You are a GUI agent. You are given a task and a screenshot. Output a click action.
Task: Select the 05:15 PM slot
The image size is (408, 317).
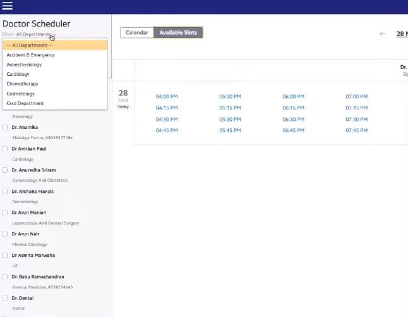point(230,108)
